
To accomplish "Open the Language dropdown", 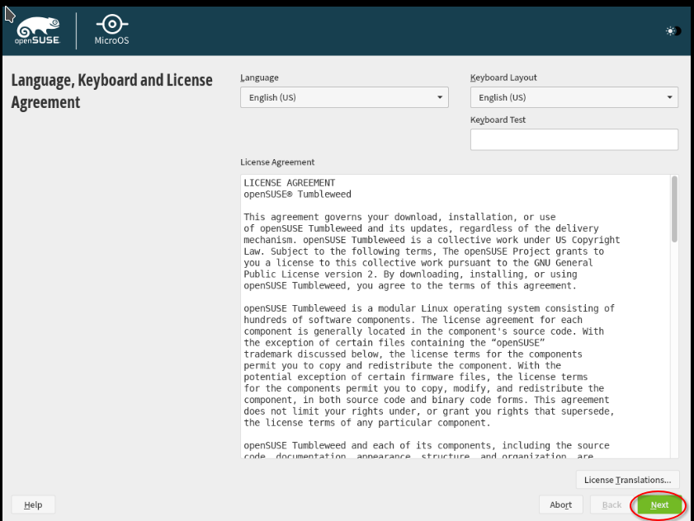I will pos(344,97).
